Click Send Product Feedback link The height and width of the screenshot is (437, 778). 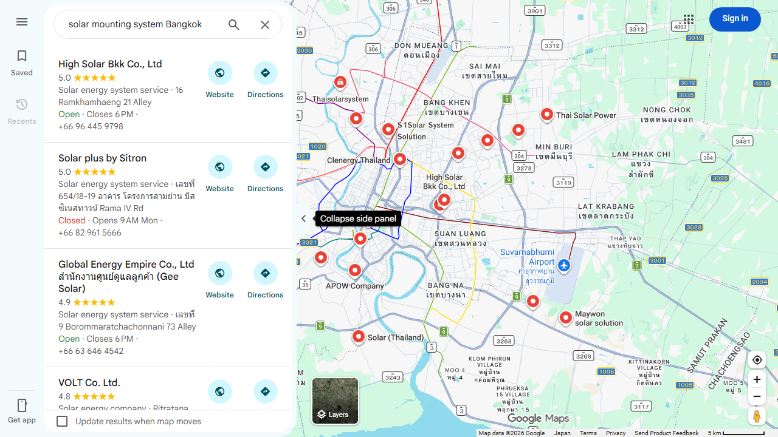[667, 433]
